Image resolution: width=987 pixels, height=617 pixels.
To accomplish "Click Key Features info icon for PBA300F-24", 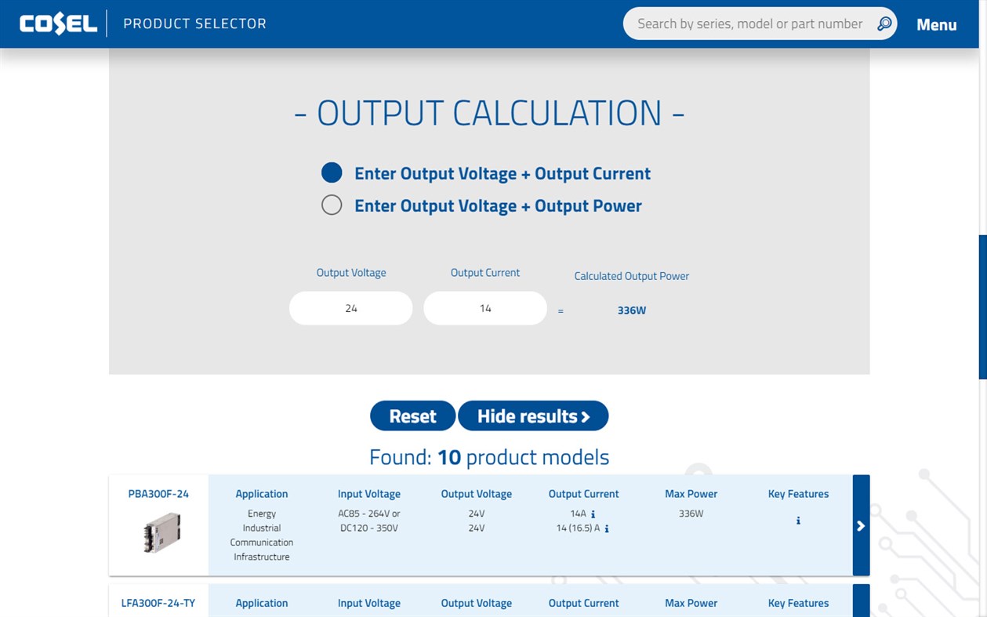I will [798, 520].
